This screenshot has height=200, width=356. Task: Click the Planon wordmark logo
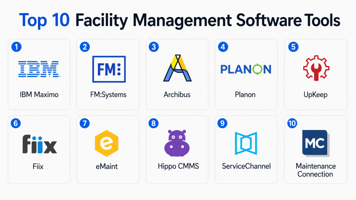pos(246,69)
